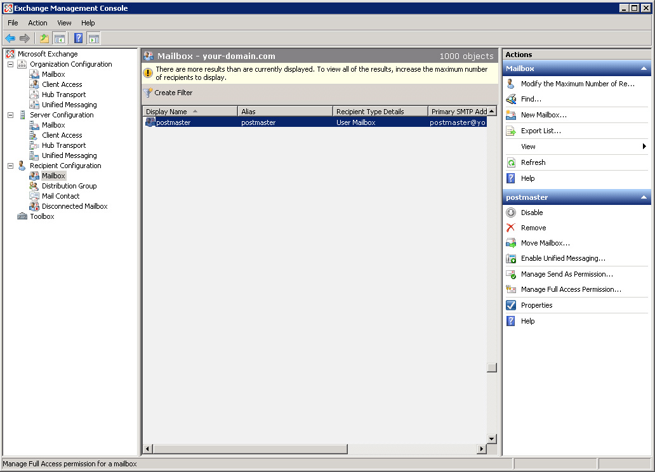This screenshot has width=655, height=472.
Task: Click the Properties checkmark icon
Action: 511,305
